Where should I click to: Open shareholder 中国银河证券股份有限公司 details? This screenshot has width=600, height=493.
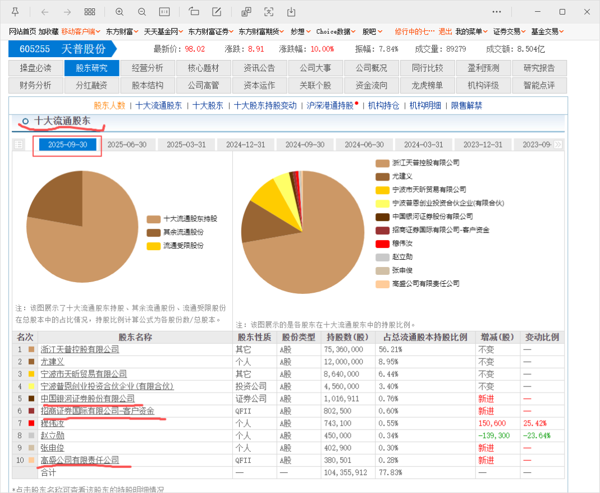(x=88, y=399)
